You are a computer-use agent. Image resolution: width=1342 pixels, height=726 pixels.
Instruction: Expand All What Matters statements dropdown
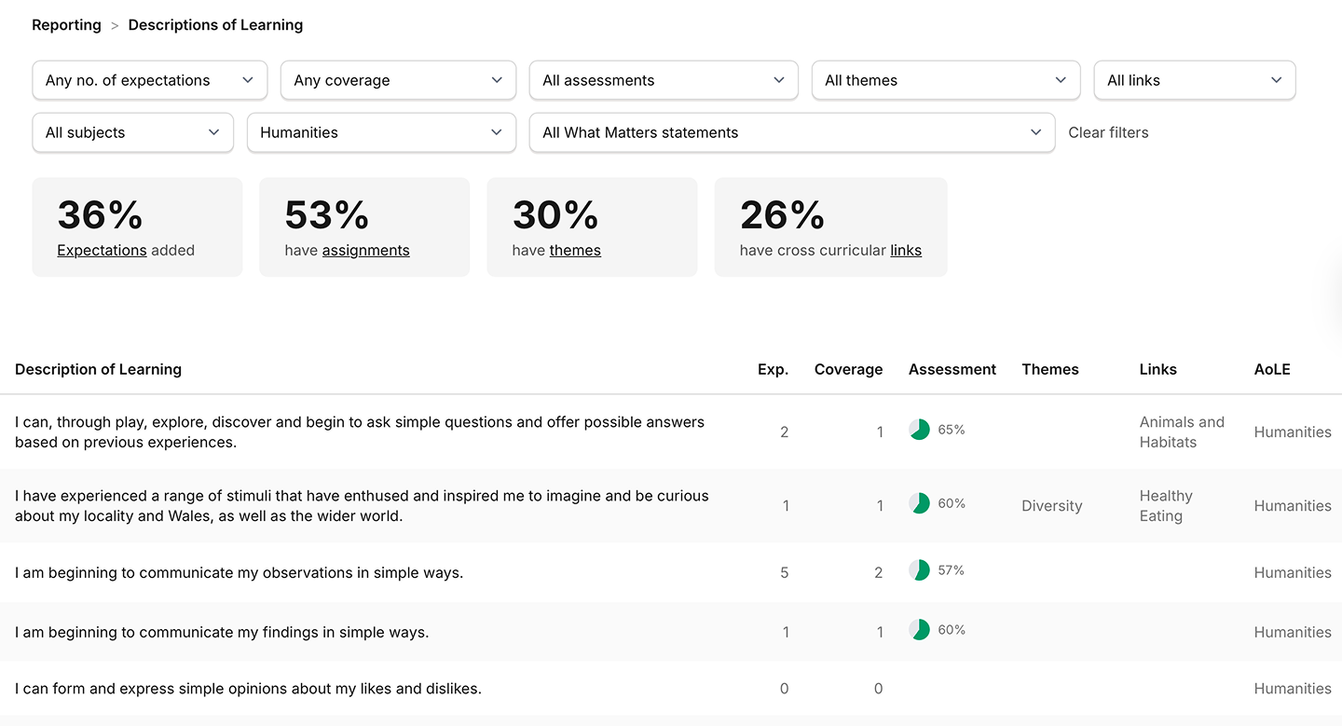792,132
